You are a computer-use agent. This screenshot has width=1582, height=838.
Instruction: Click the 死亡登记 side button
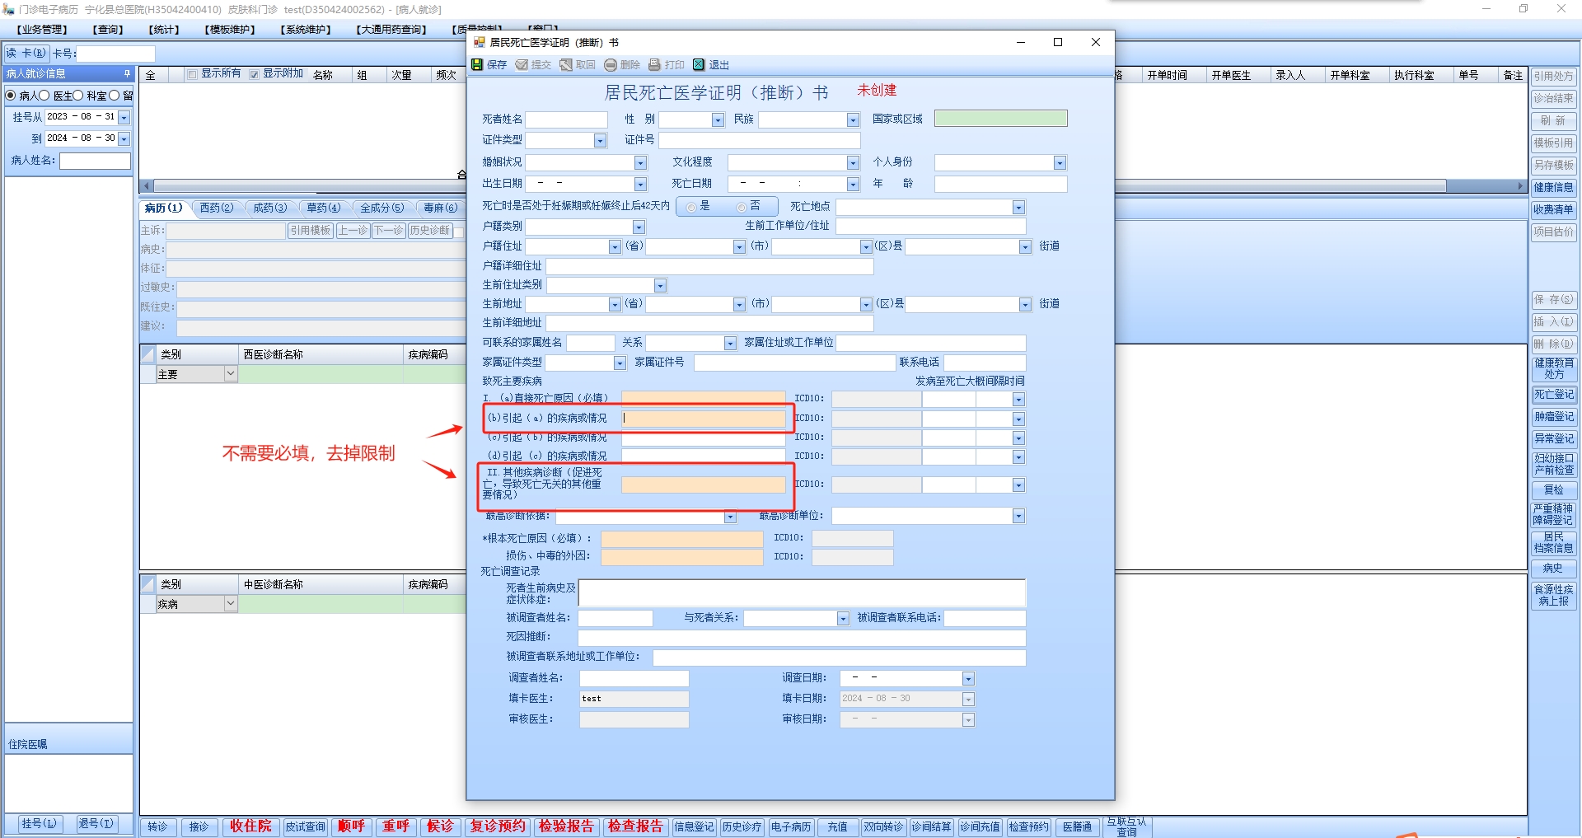[x=1554, y=395]
